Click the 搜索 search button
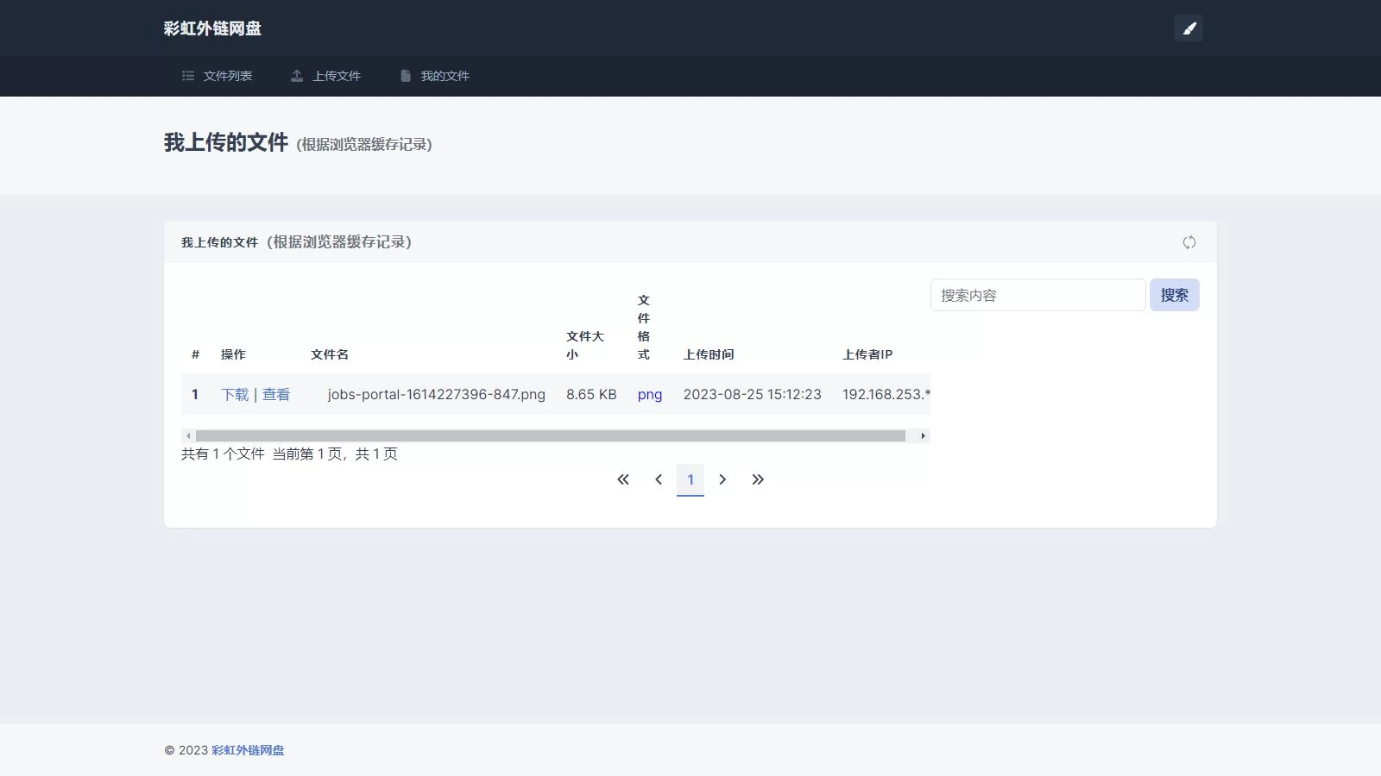The image size is (1381, 776). point(1175,295)
